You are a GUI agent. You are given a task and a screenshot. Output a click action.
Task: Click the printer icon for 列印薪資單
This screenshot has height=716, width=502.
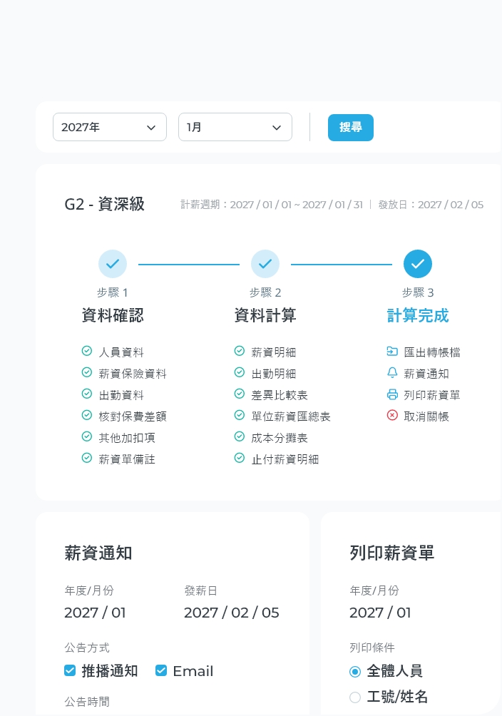(x=392, y=394)
